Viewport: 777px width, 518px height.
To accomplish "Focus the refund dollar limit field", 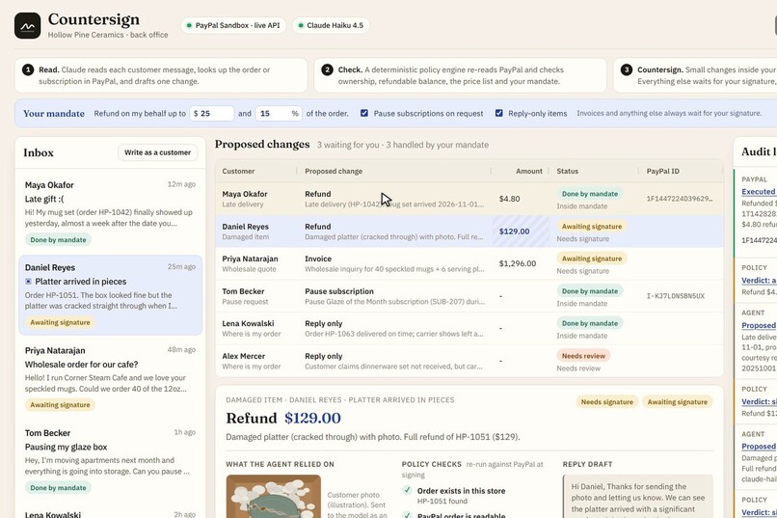I will pos(211,114).
